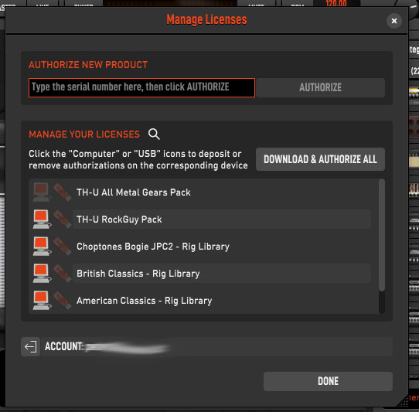Toggle USB icon for Choptones Bogie JPC2

pos(62,246)
